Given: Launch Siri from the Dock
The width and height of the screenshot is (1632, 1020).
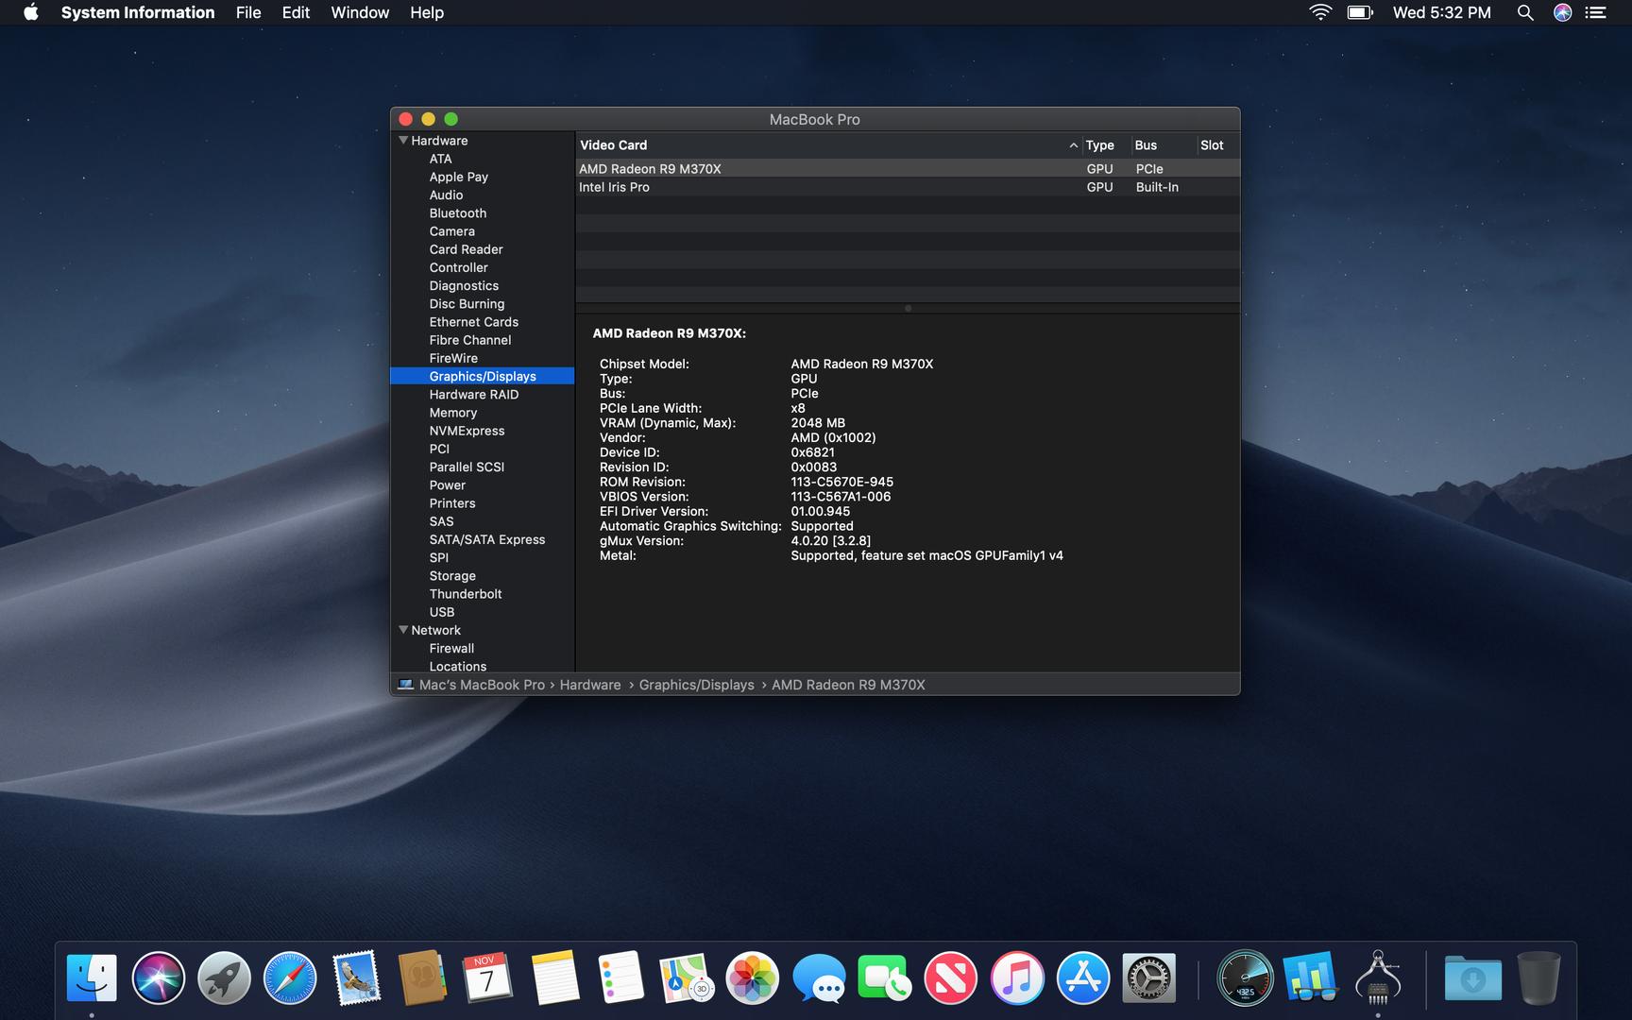Looking at the screenshot, I should click(x=158, y=977).
